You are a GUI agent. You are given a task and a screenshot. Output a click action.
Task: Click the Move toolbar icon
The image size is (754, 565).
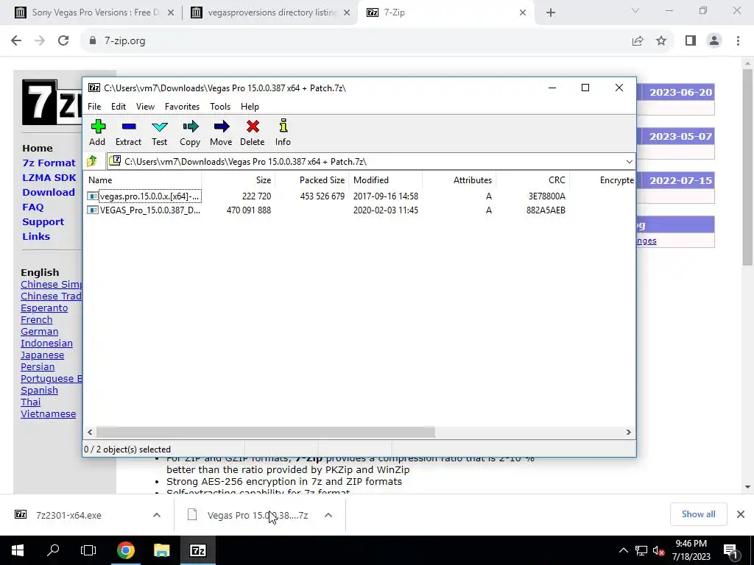click(x=221, y=132)
